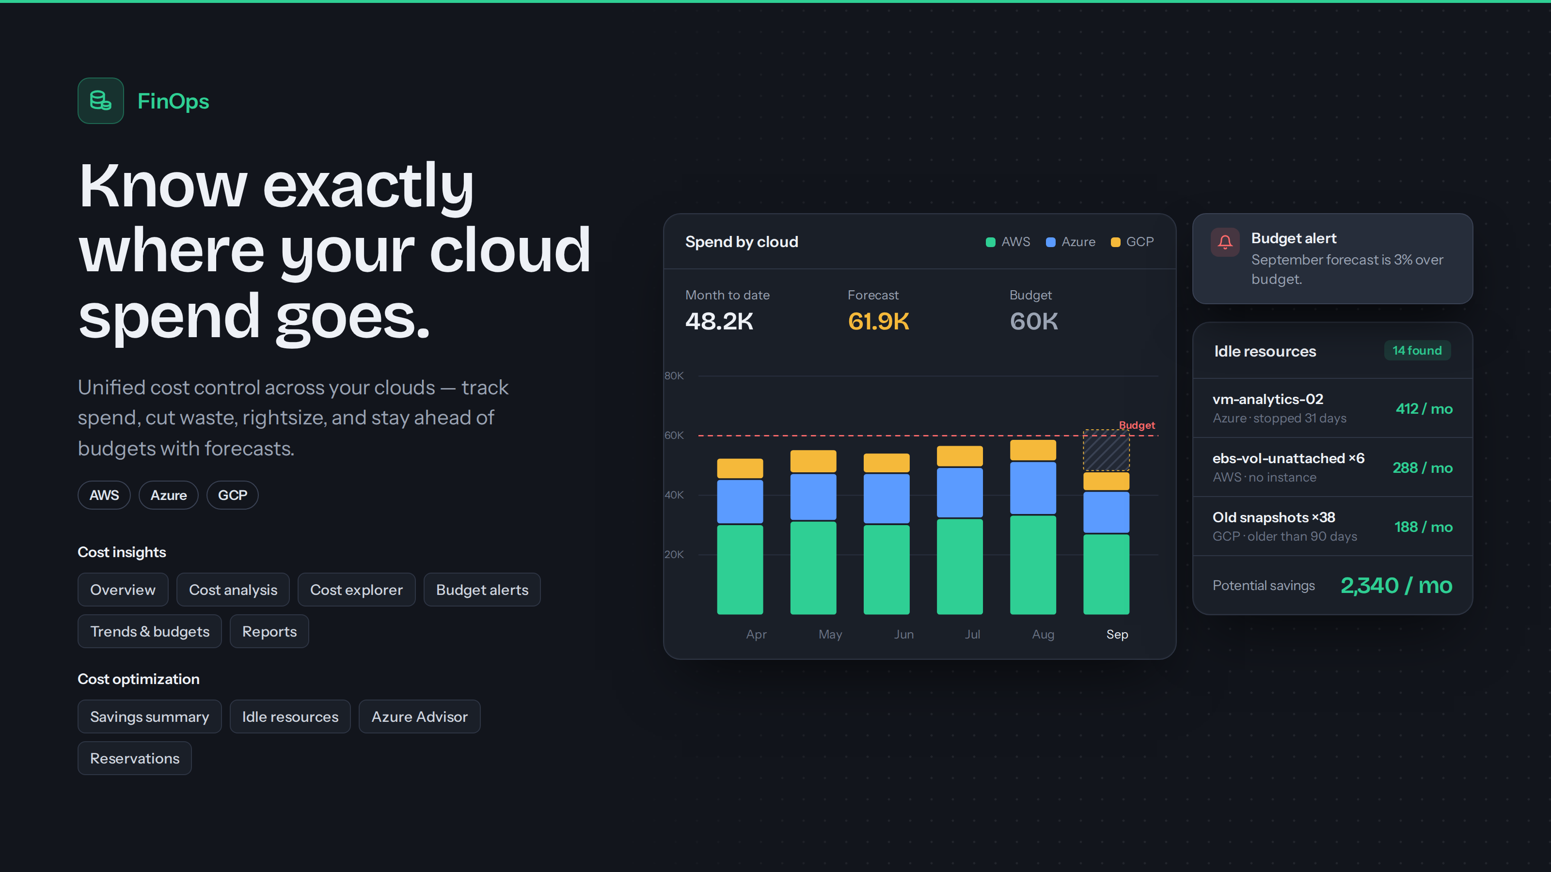Select the AWS cloud provider pill
The height and width of the screenshot is (872, 1551).
[104, 495]
